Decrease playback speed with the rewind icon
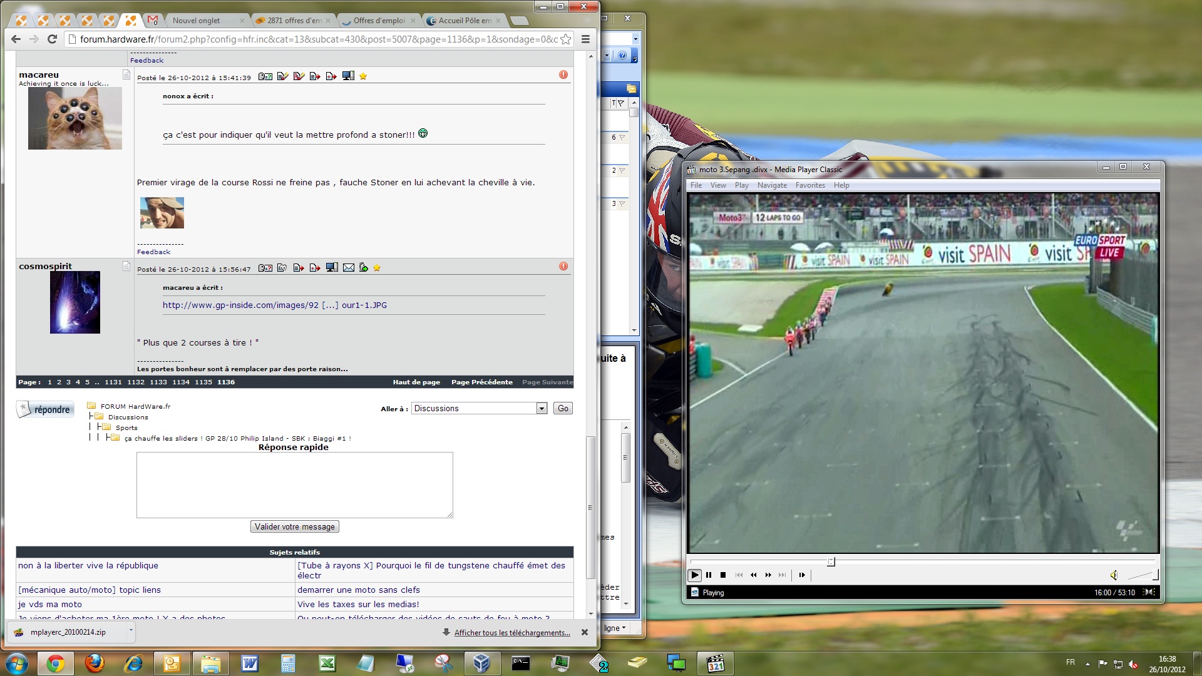Viewport: 1202px width, 676px height. pos(754,575)
